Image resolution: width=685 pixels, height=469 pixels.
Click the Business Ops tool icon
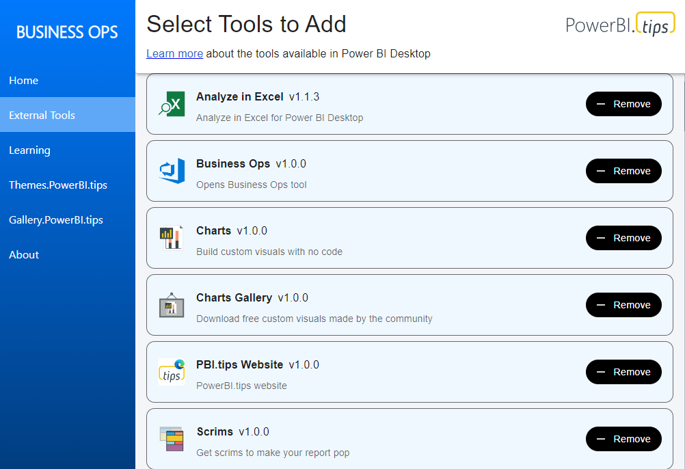[172, 171]
